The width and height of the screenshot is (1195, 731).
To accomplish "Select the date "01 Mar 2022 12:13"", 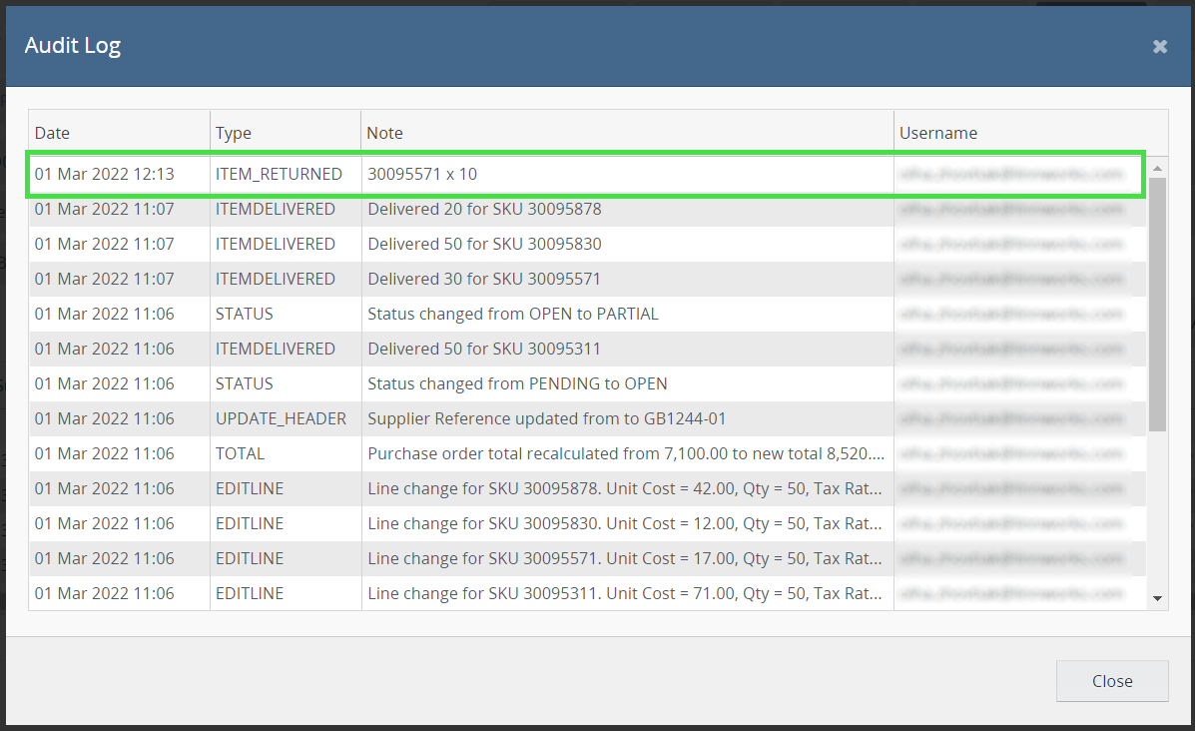I will [x=105, y=174].
